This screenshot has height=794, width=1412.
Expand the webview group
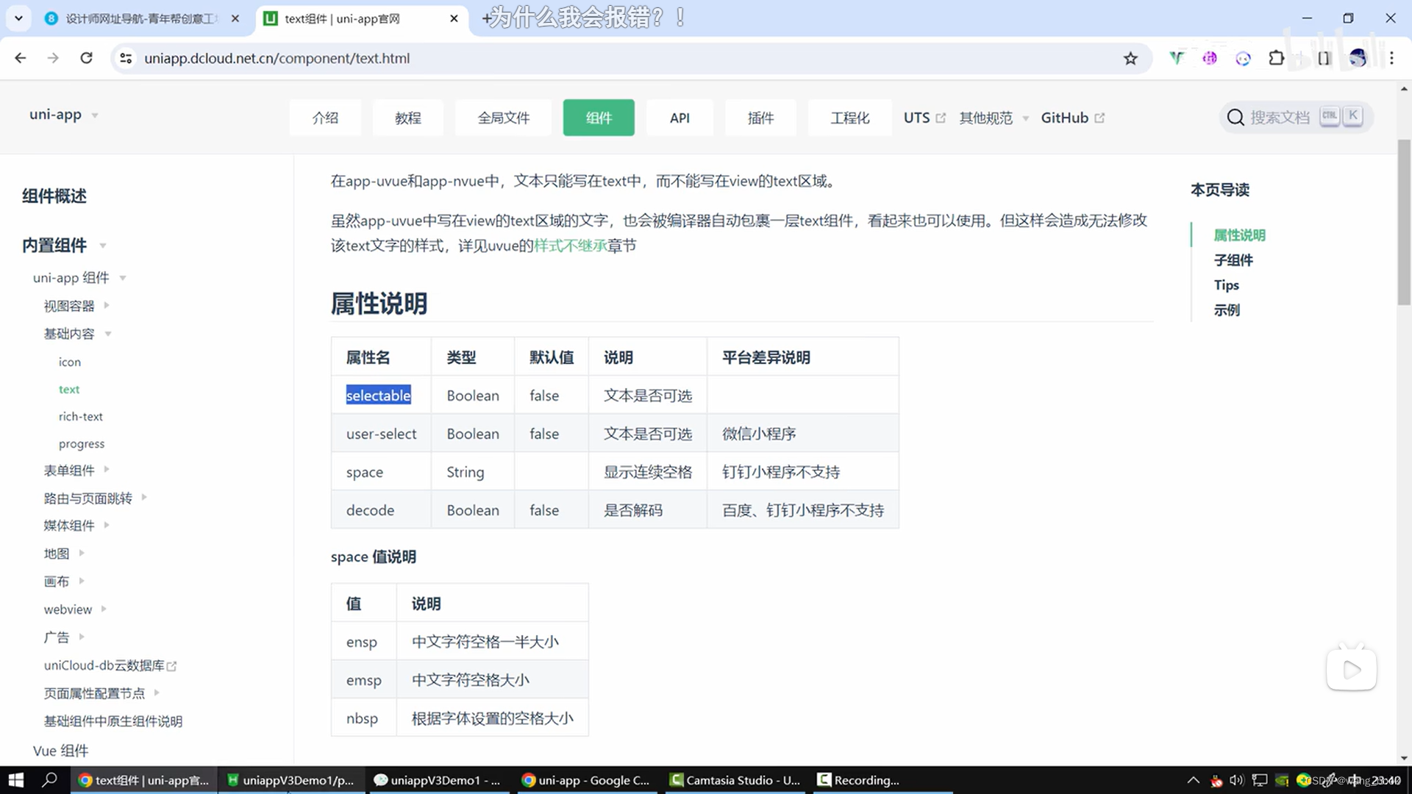click(75, 609)
